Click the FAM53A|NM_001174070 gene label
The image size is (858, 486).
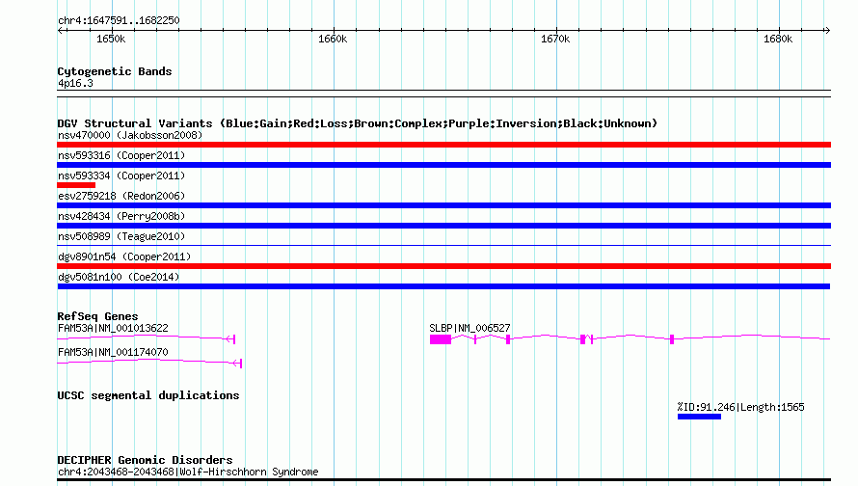click(113, 352)
